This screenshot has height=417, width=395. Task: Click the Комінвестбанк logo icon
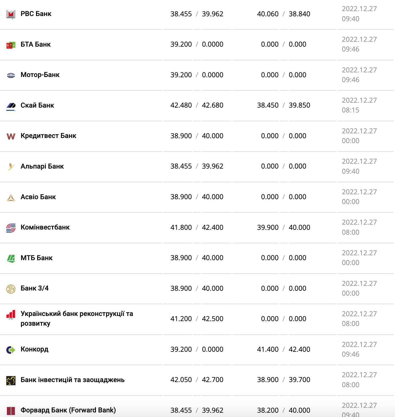[x=11, y=228]
